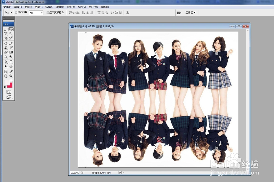Select the Notes tool
This screenshot has width=274, height=182.
pos(6,72)
